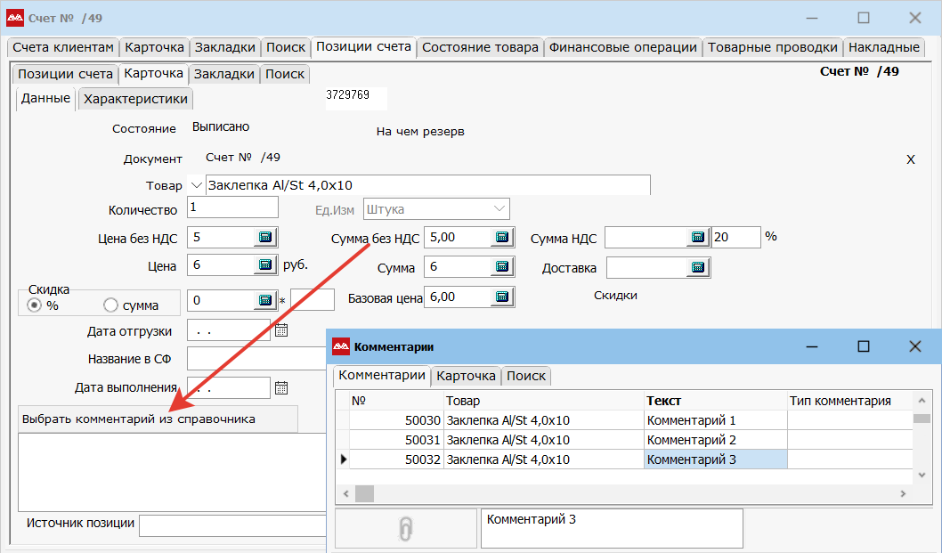Open second-row Закладки tab
This screenshot has width=942, height=553.
224,74
